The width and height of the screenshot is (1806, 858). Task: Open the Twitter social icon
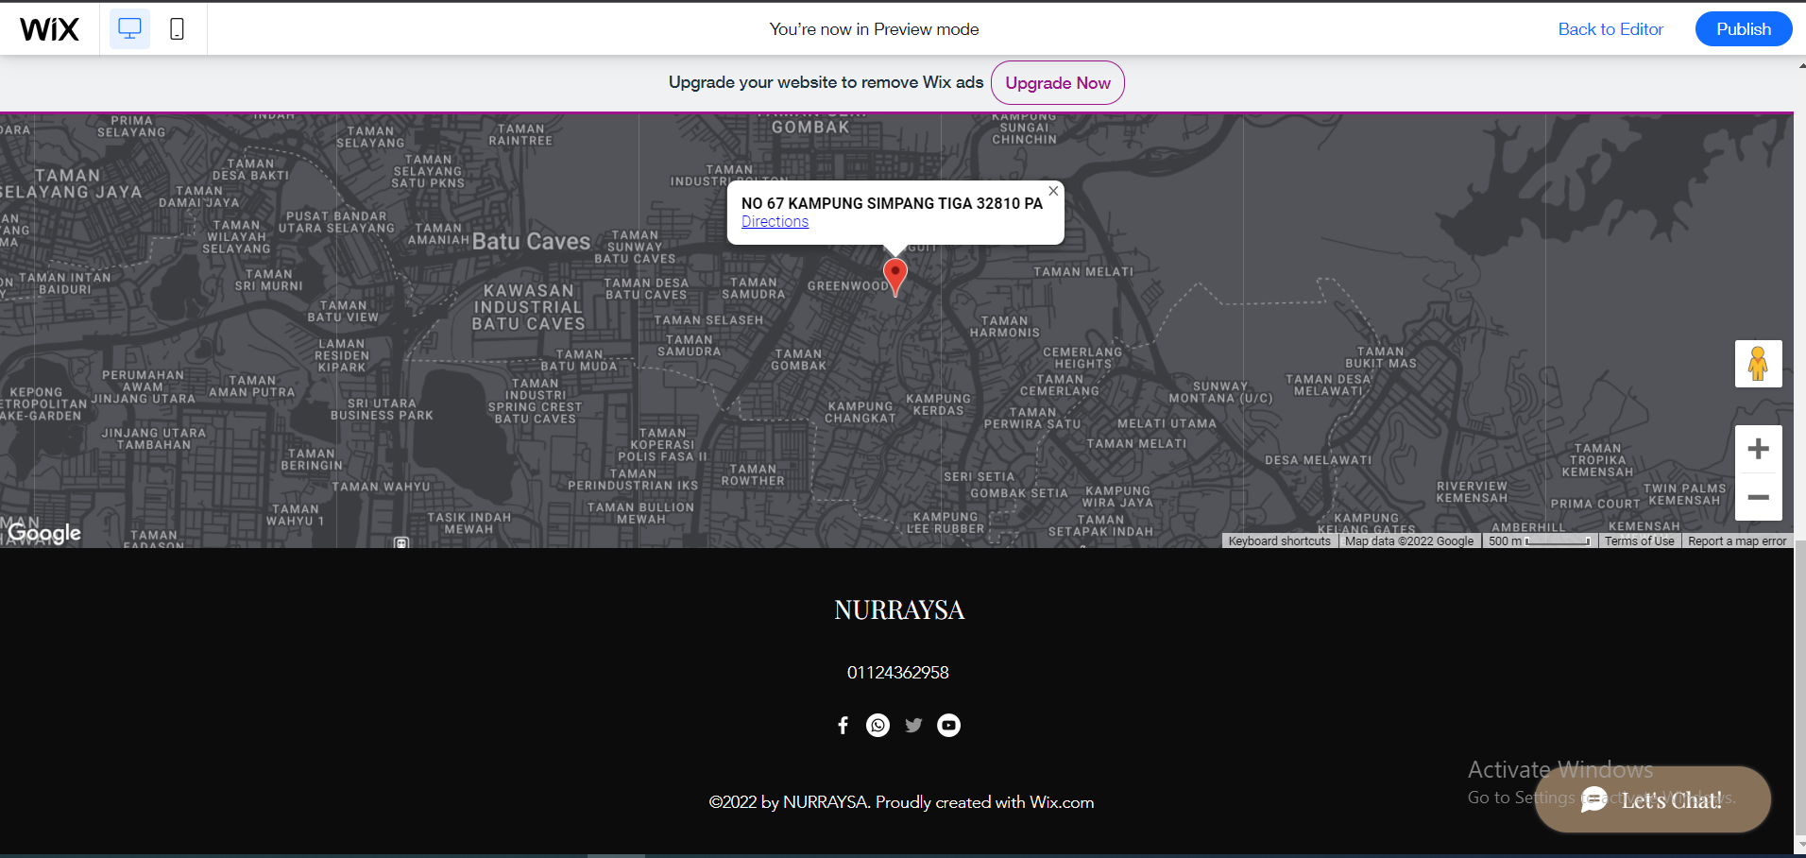click(913, 725)
